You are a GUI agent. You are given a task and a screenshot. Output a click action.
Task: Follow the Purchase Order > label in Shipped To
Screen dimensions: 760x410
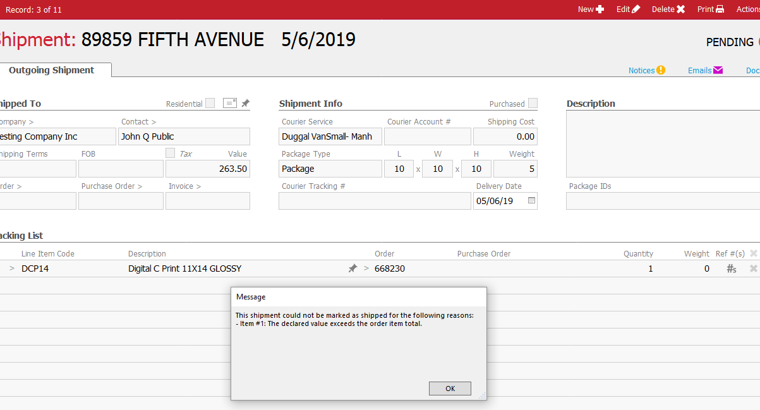click(112, 186)
